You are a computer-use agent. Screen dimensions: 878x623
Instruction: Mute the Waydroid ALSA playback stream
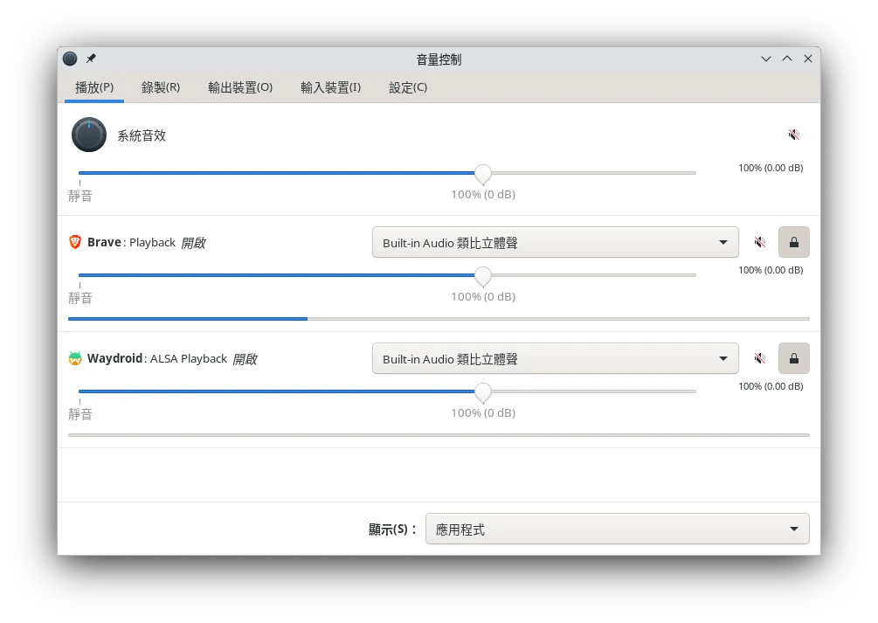click(x=759, y=358)
